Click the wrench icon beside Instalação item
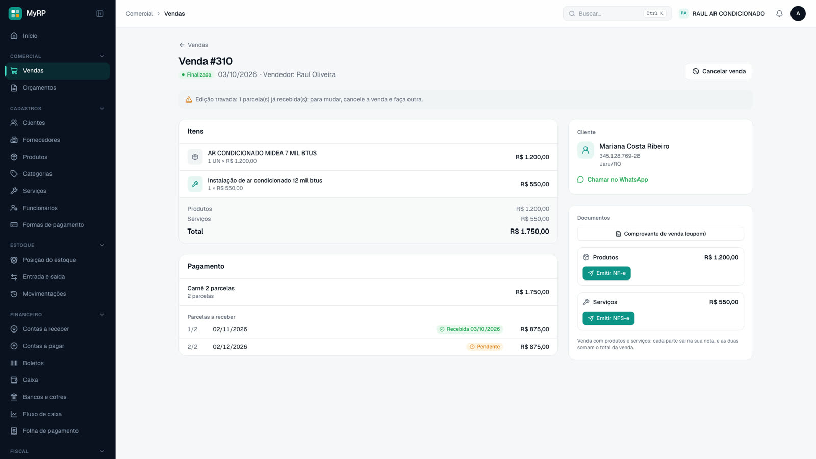Screen dimensions: 816x459 click(x=195, y=184)
